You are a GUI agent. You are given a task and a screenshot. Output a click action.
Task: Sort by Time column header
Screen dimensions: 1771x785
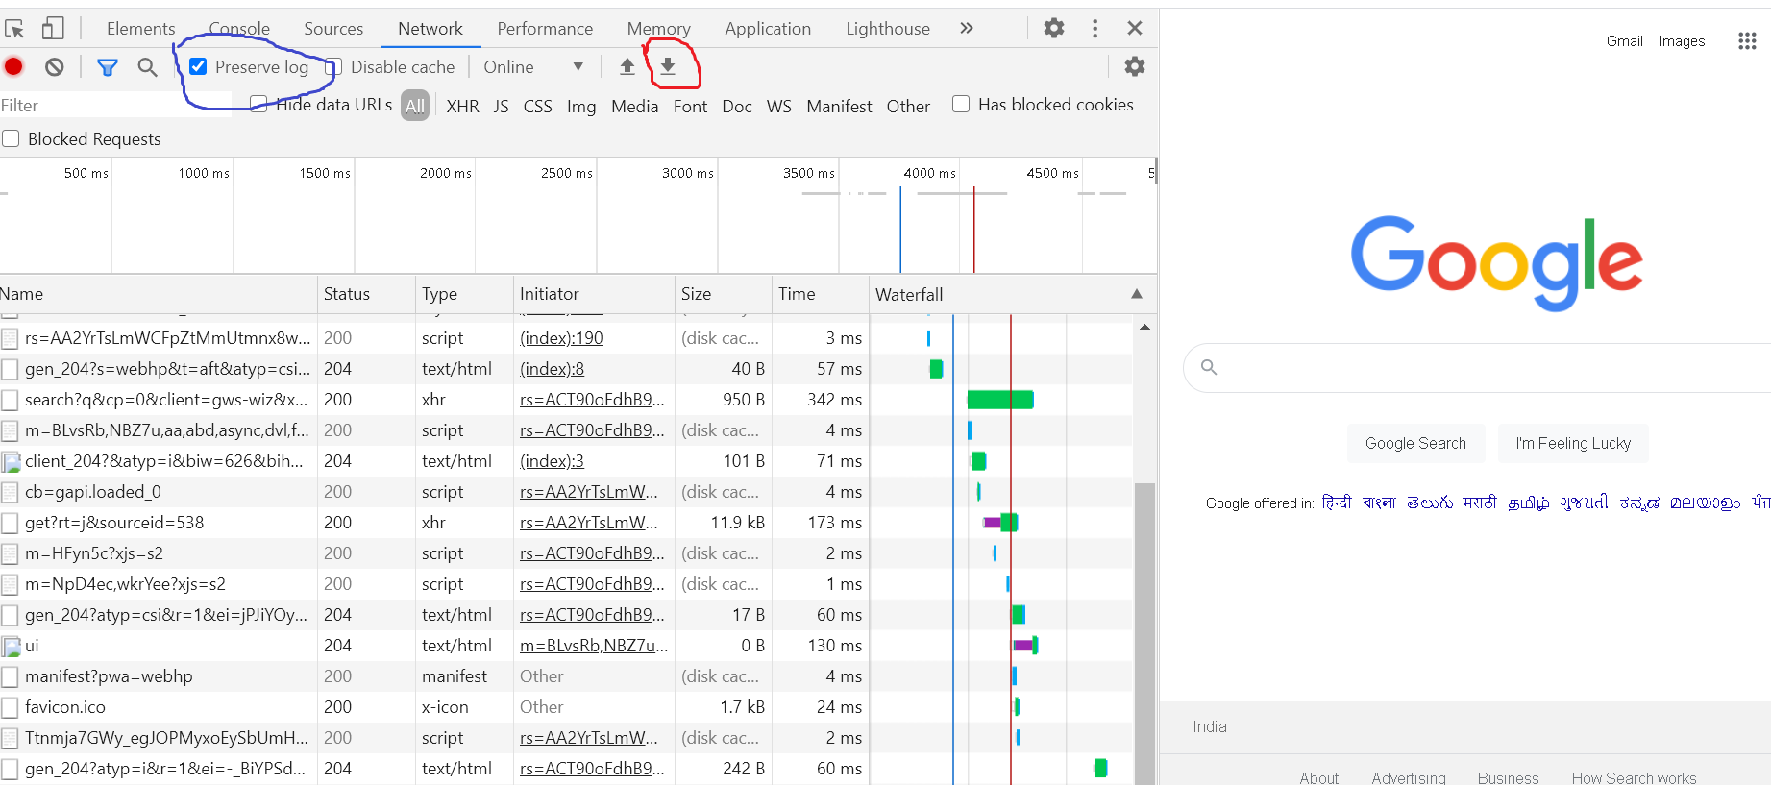[821, 294]
